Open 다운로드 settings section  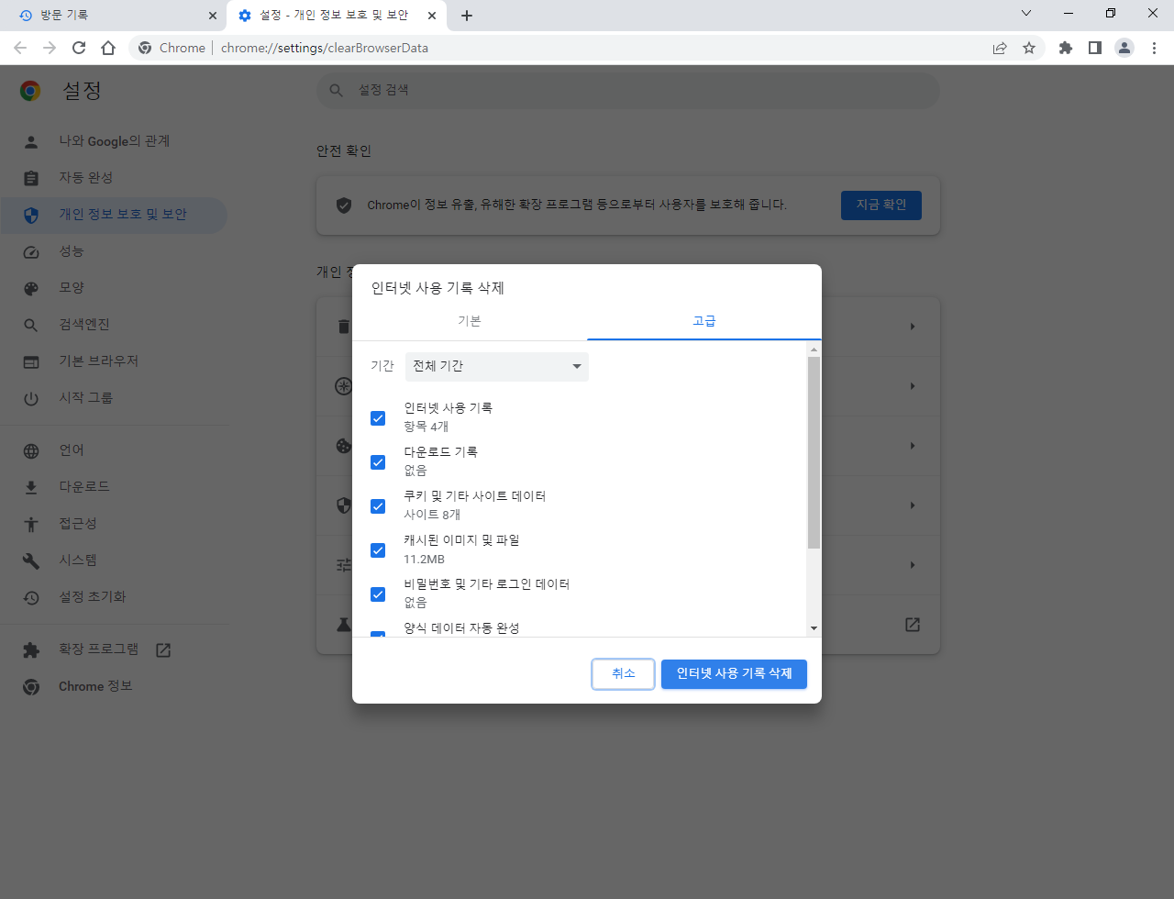coord(114,487)
